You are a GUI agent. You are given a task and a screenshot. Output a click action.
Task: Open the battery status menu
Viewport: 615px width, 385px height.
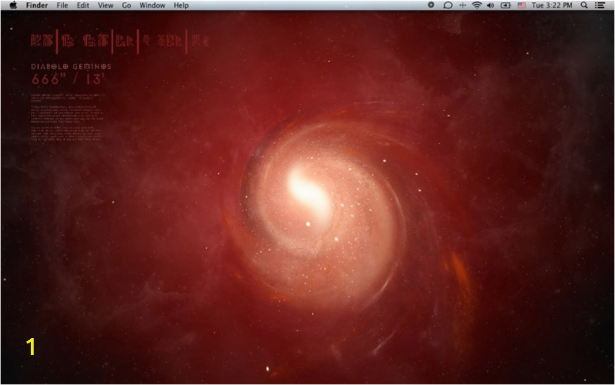point(506,5)
